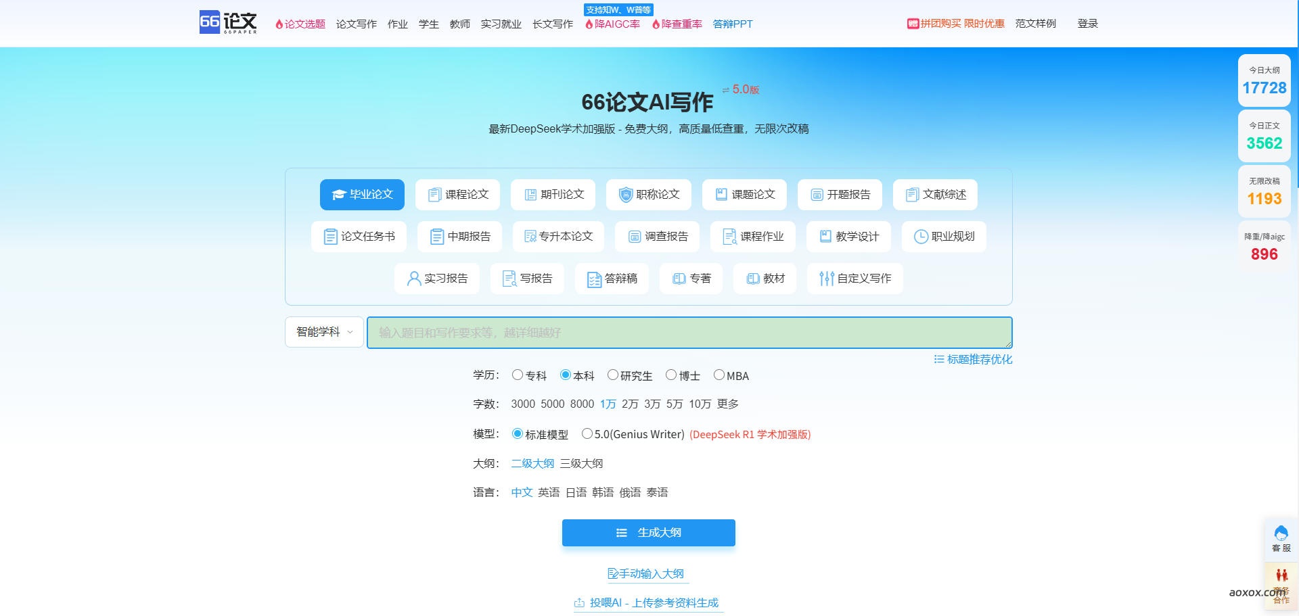Choose 课题论文 type
The image size is (1299, 616).
(744, 195)
